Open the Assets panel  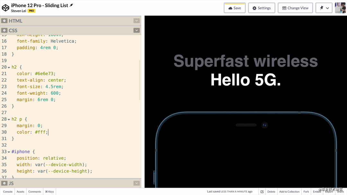(20, 192)
